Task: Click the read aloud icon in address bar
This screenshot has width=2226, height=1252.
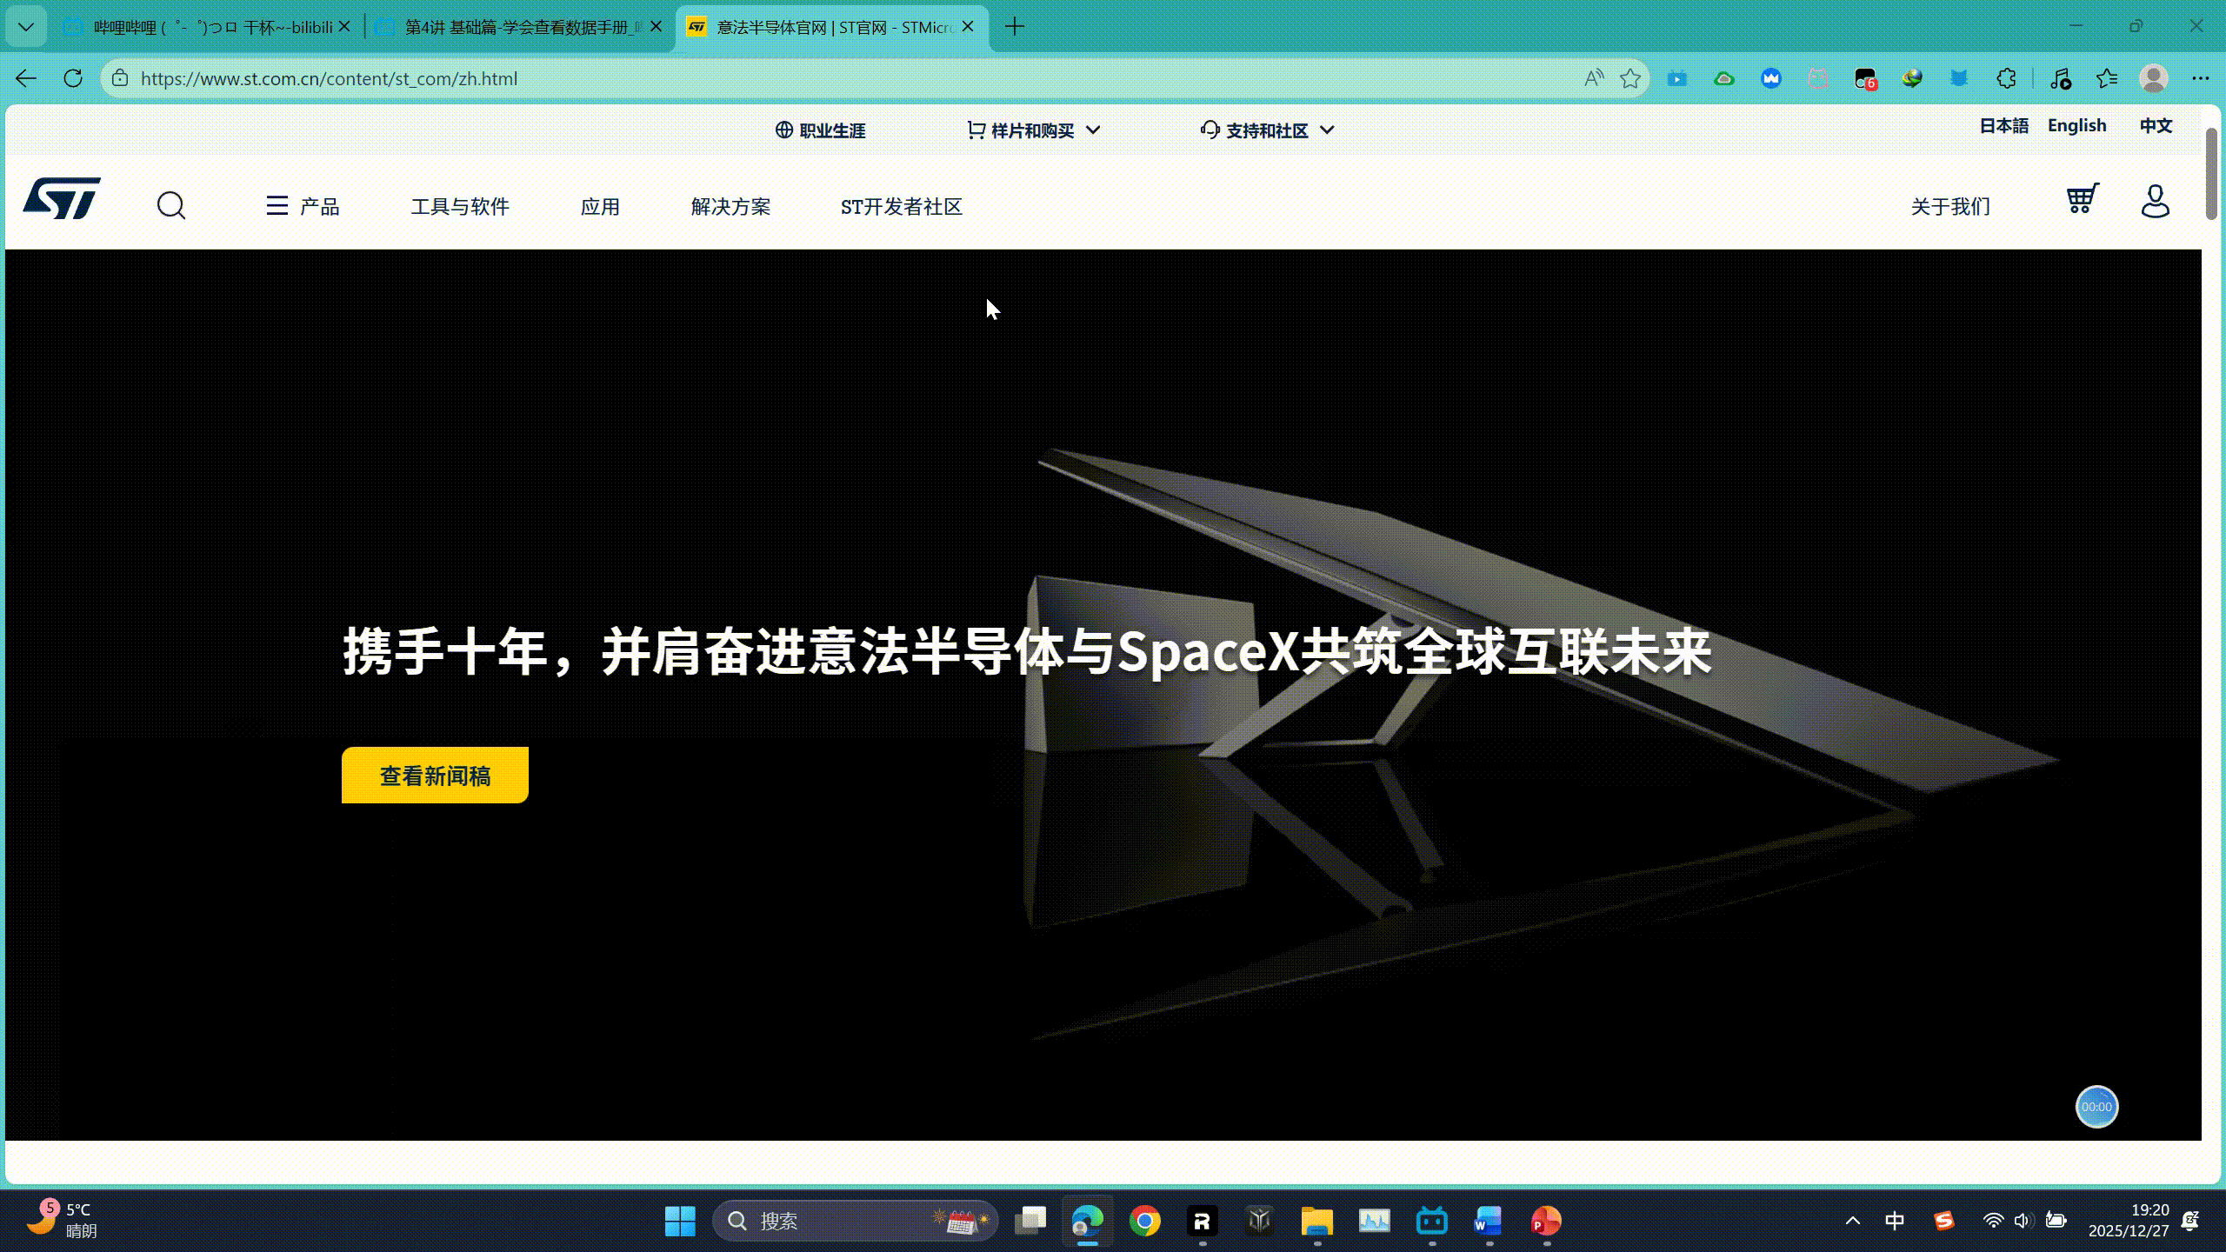Action: point(1594,78)
